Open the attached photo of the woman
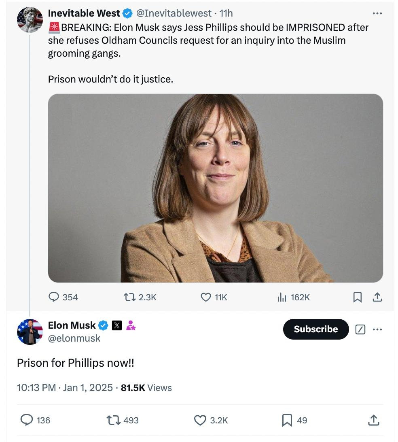398x442 pixels. point(215,188)
